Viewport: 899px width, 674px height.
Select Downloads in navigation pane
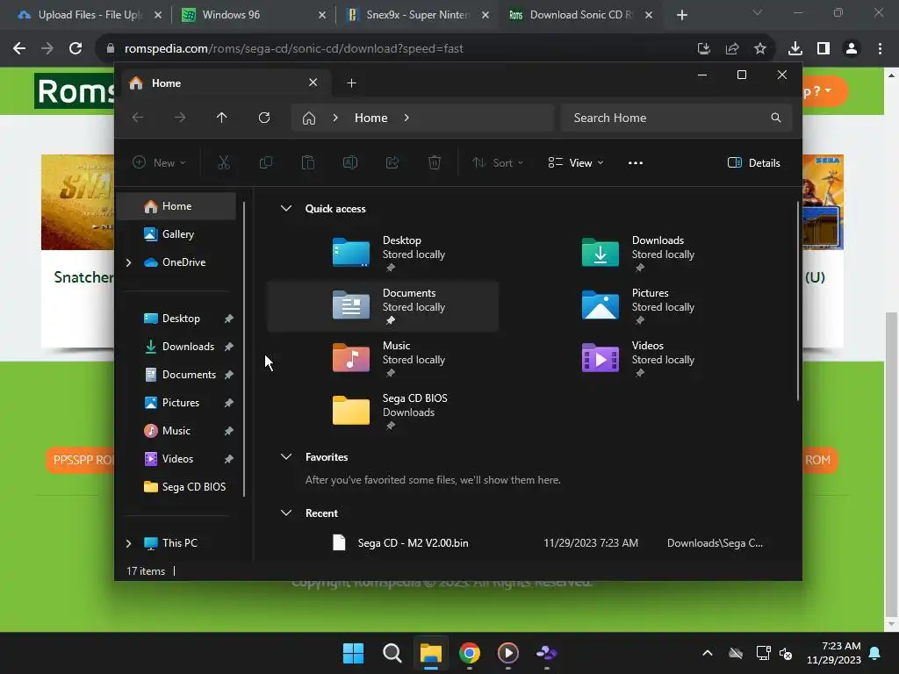coord(177,346)
